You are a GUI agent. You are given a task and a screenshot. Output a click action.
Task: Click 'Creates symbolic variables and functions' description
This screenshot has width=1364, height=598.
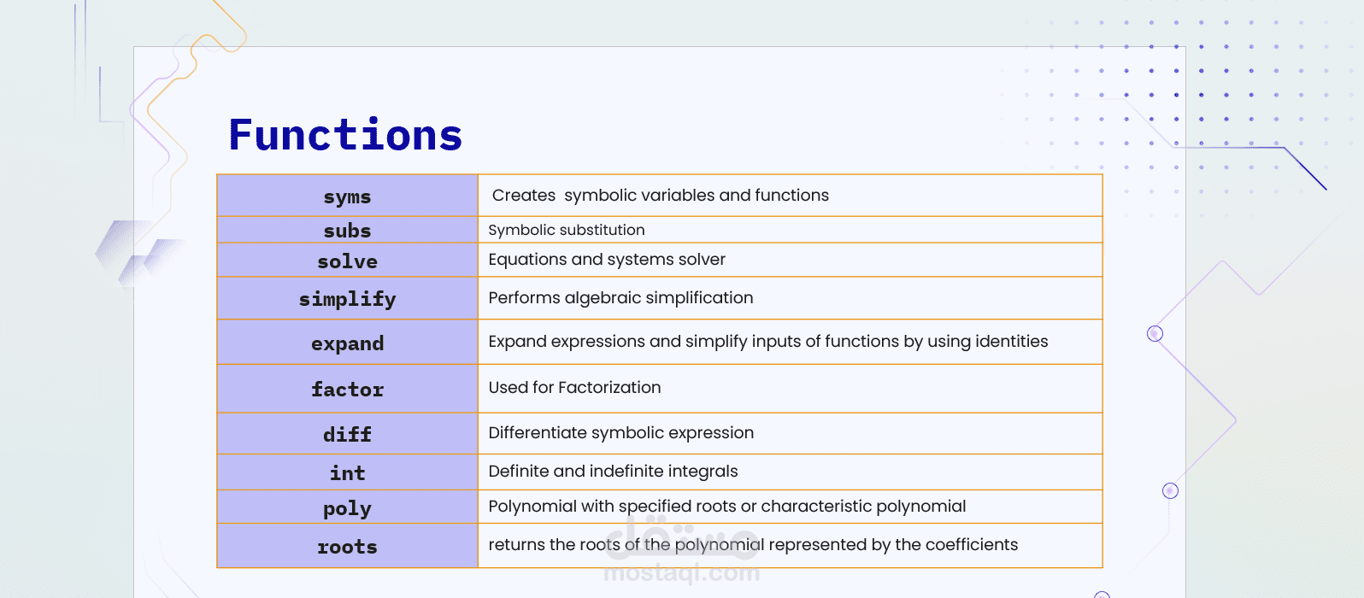661,196
